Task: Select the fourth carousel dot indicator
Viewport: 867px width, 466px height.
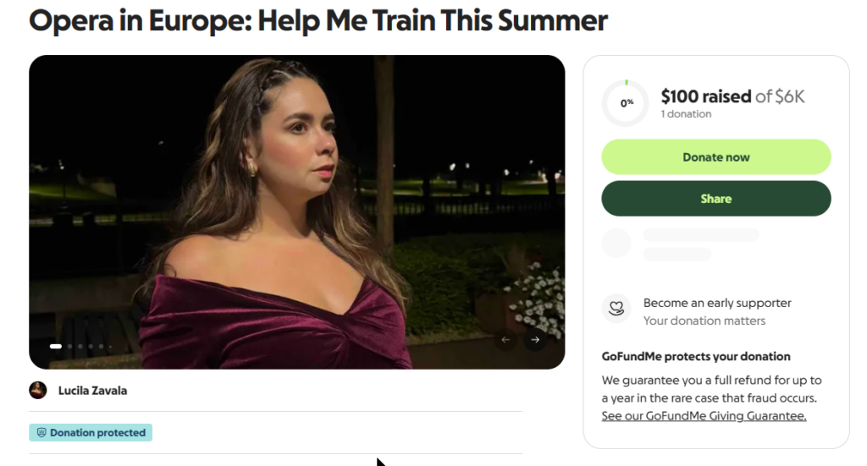Action: point(91,346)
